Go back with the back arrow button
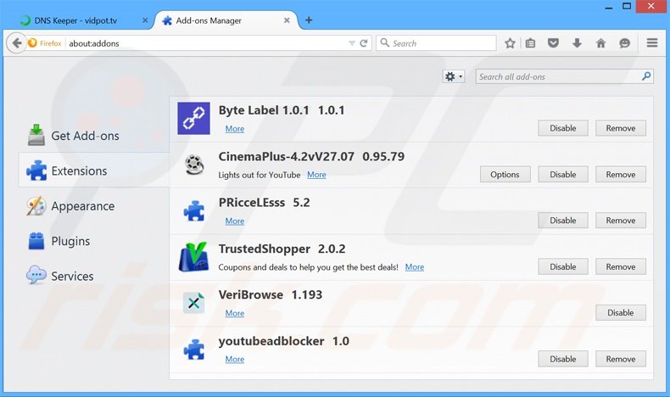This screenshot has width=670, height=397. 17,43
